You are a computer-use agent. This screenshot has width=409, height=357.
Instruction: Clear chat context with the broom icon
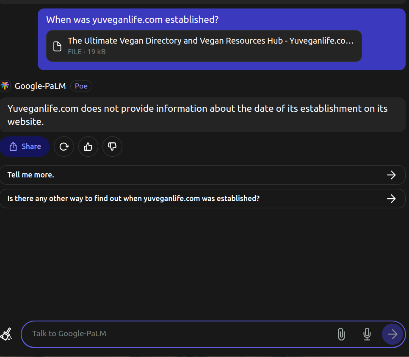pyautogui.click(x=6, y=334)
